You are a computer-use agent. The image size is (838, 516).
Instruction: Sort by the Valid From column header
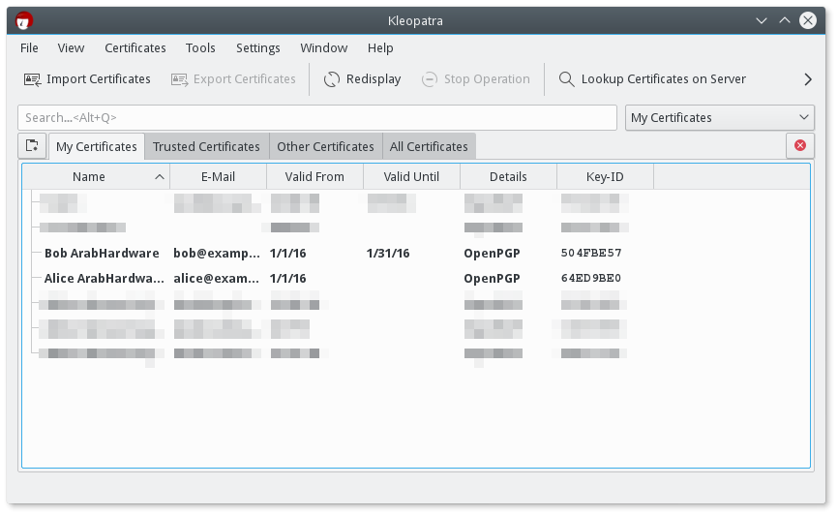tap(314, 177)
